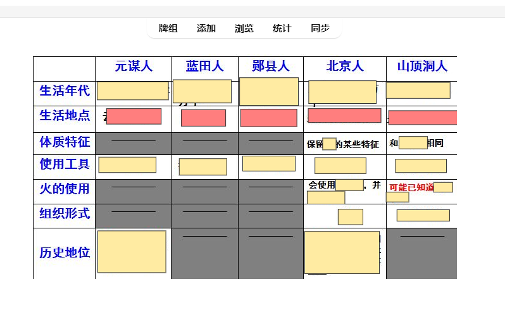Click the 体质特征 row label

(x=65, y=142)
